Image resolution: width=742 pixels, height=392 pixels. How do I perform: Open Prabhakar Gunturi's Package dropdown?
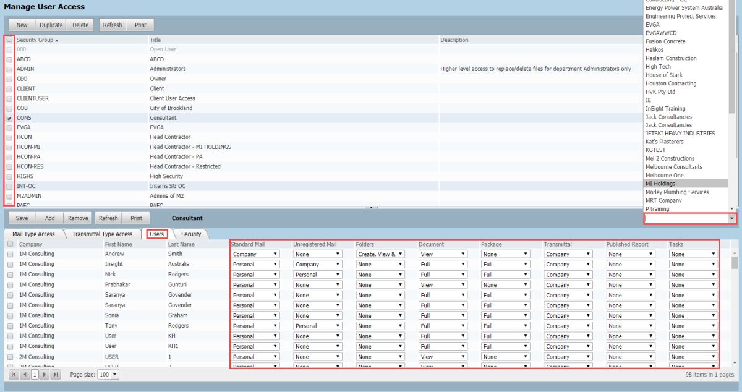pos(506,285)
